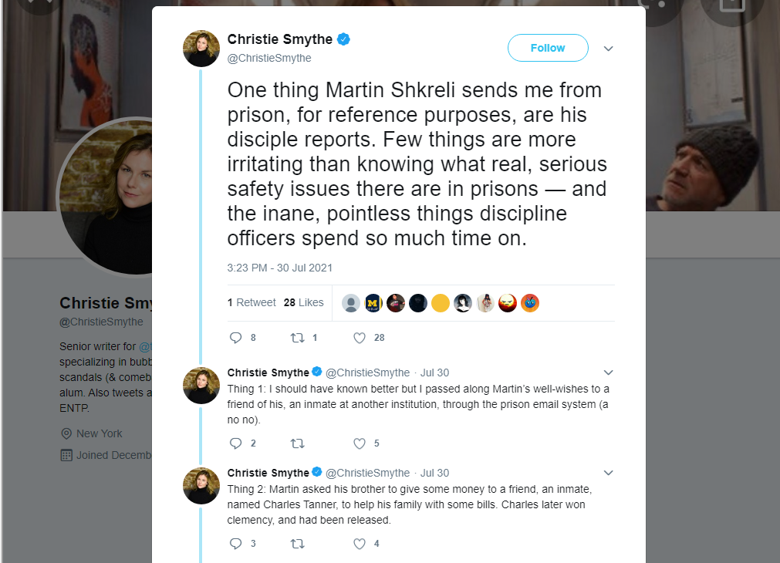Viewport: 780px width, 563px height.
Task: Open the Michigan M logo liker avatar
Action: 373,303
